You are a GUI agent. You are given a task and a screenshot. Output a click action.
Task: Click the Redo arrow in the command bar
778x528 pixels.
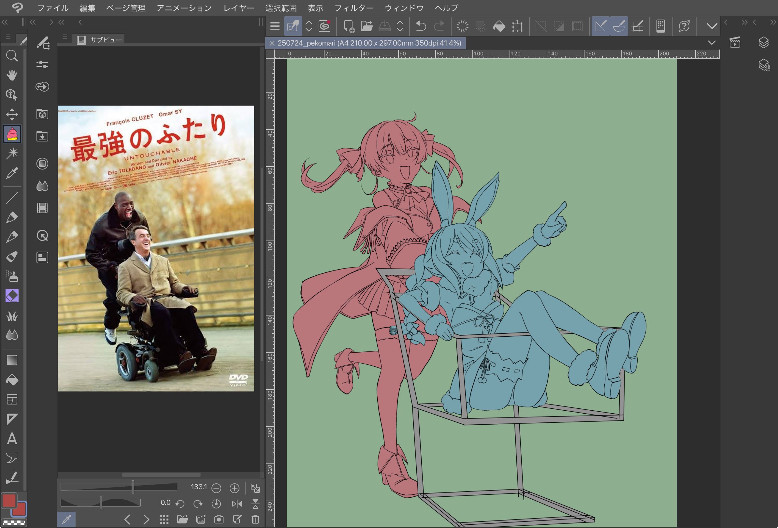pos(439,26)
